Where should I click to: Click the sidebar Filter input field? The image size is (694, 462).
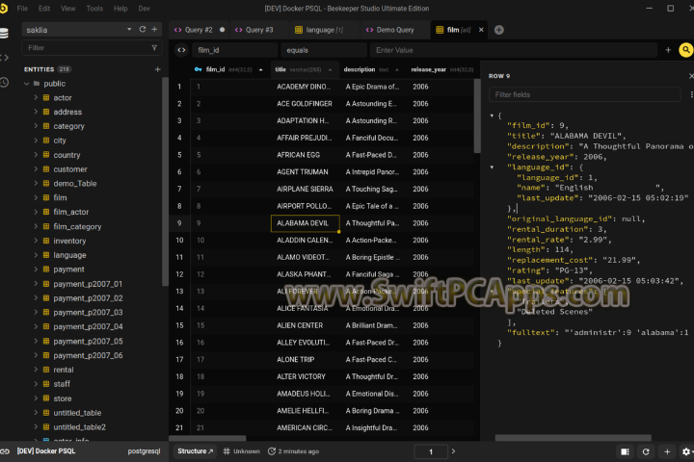click(x=87, y=48)
